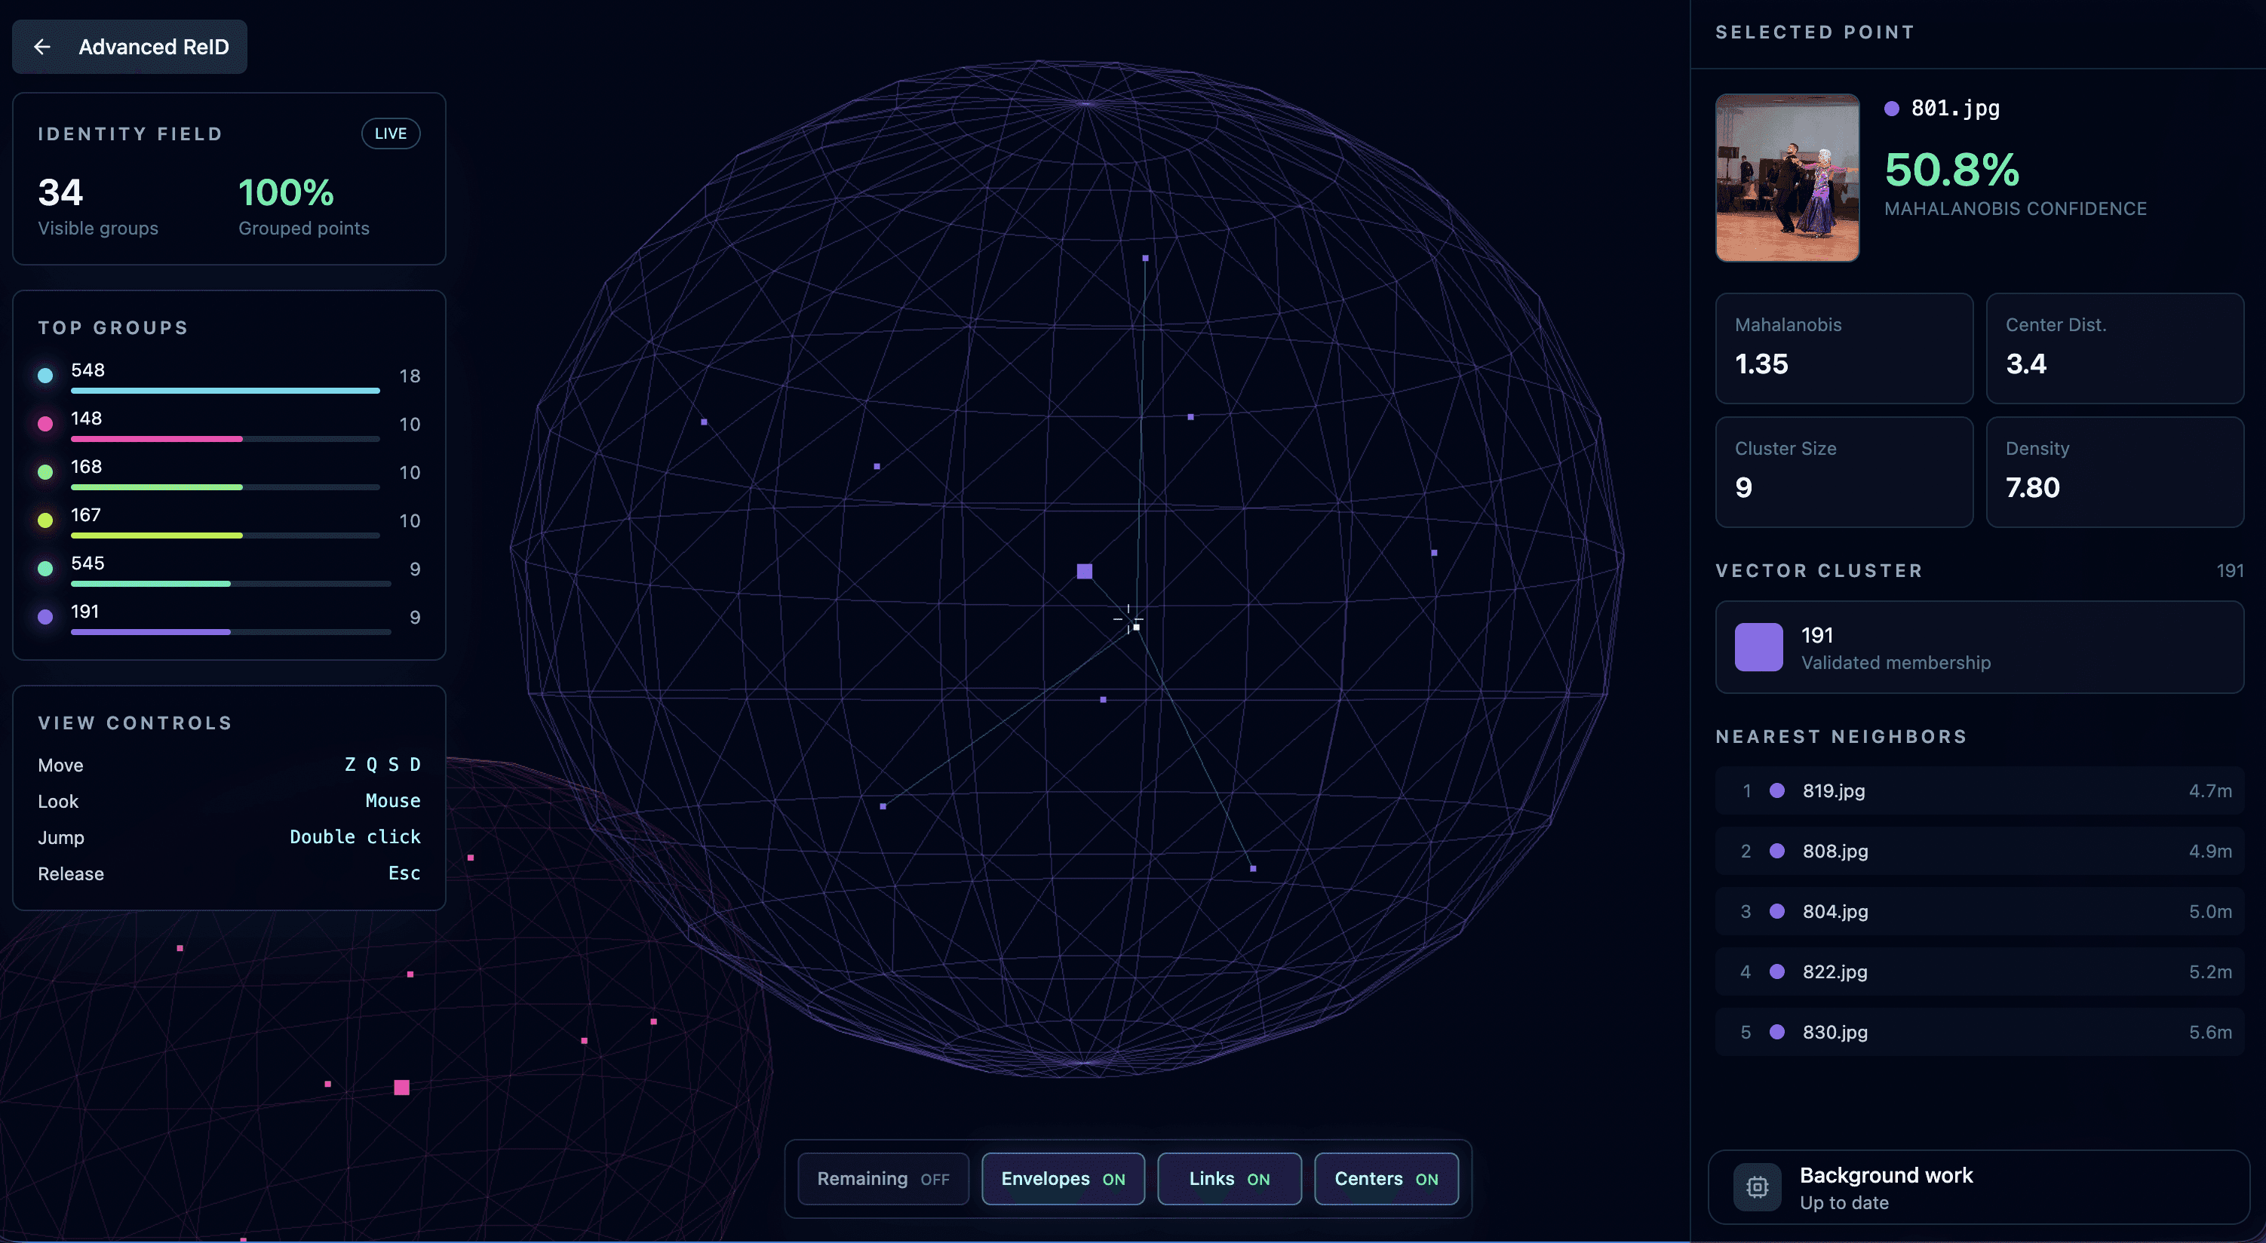Click the 50.8% confidence value
This screenshot has height=1243, width=2266.
click(1952, 170)
